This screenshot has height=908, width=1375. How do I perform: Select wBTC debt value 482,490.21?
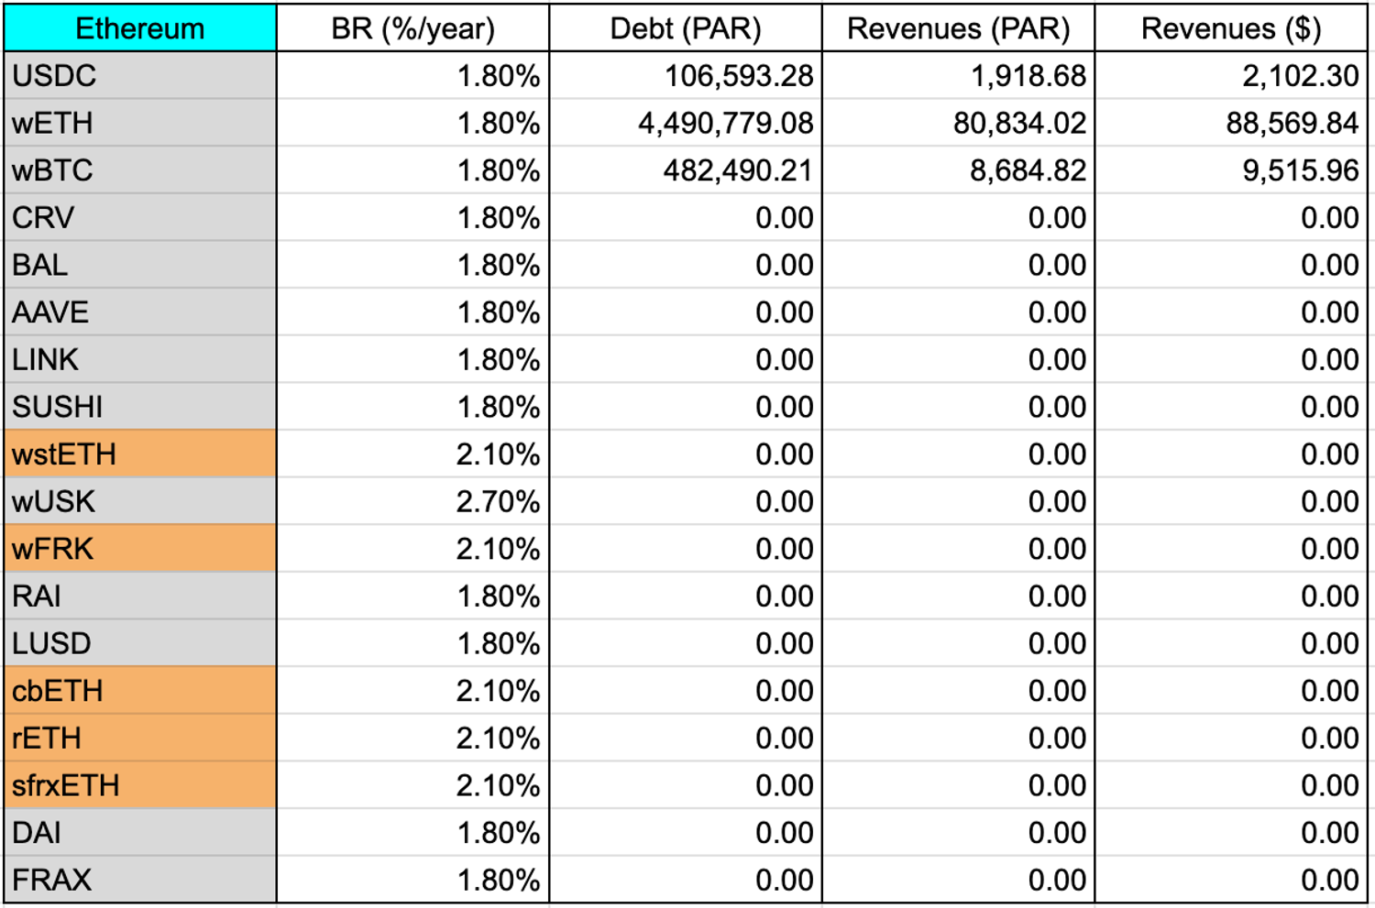coord(686,170)
